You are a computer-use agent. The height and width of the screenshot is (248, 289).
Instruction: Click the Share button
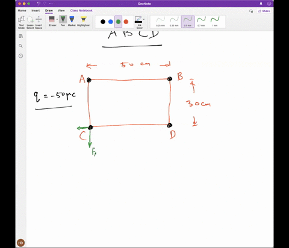click(x=264, y=11)
